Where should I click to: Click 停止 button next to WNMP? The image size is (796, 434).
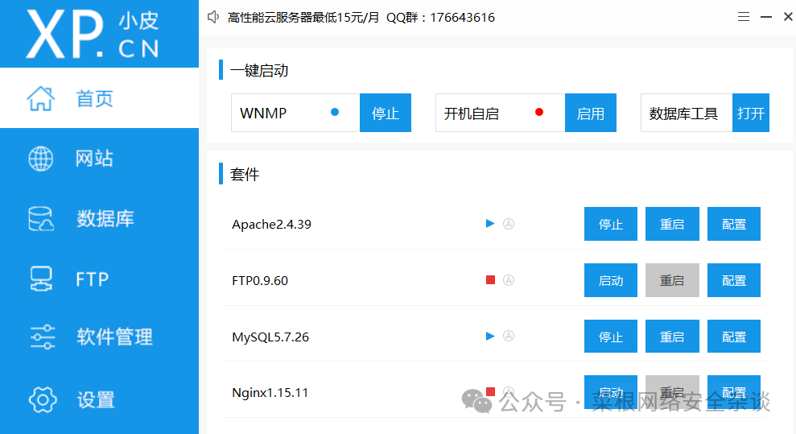[386, 113]
